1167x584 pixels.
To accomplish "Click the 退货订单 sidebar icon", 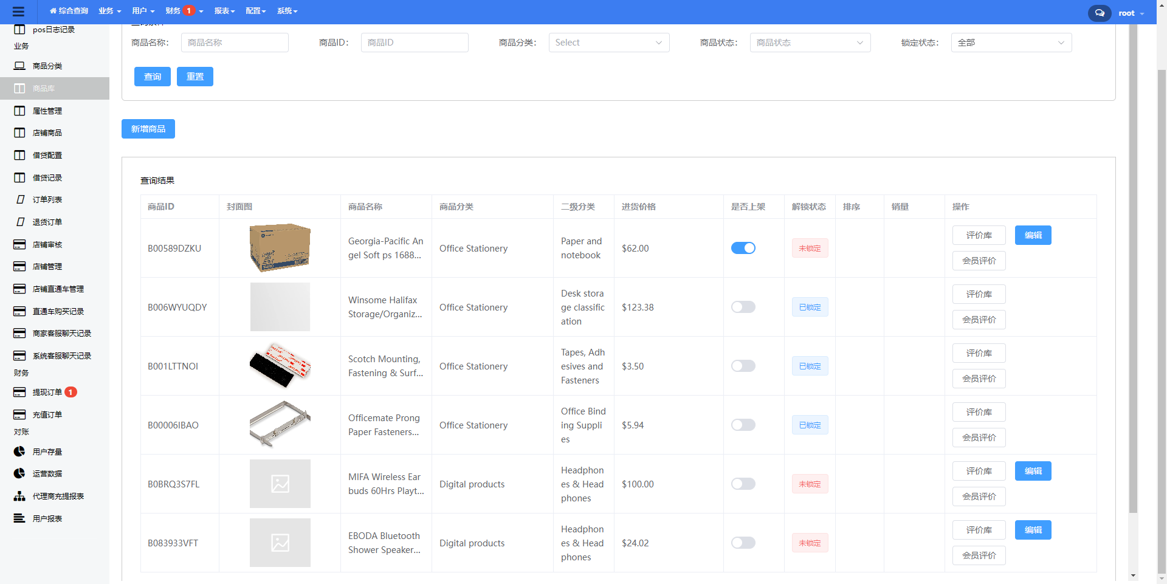I will pyautogui.click(x=20, y=222).
